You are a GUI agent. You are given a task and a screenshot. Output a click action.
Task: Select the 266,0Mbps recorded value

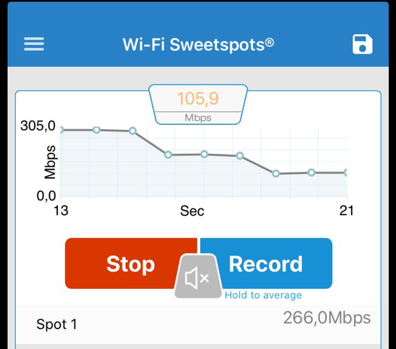pos(327,318)
